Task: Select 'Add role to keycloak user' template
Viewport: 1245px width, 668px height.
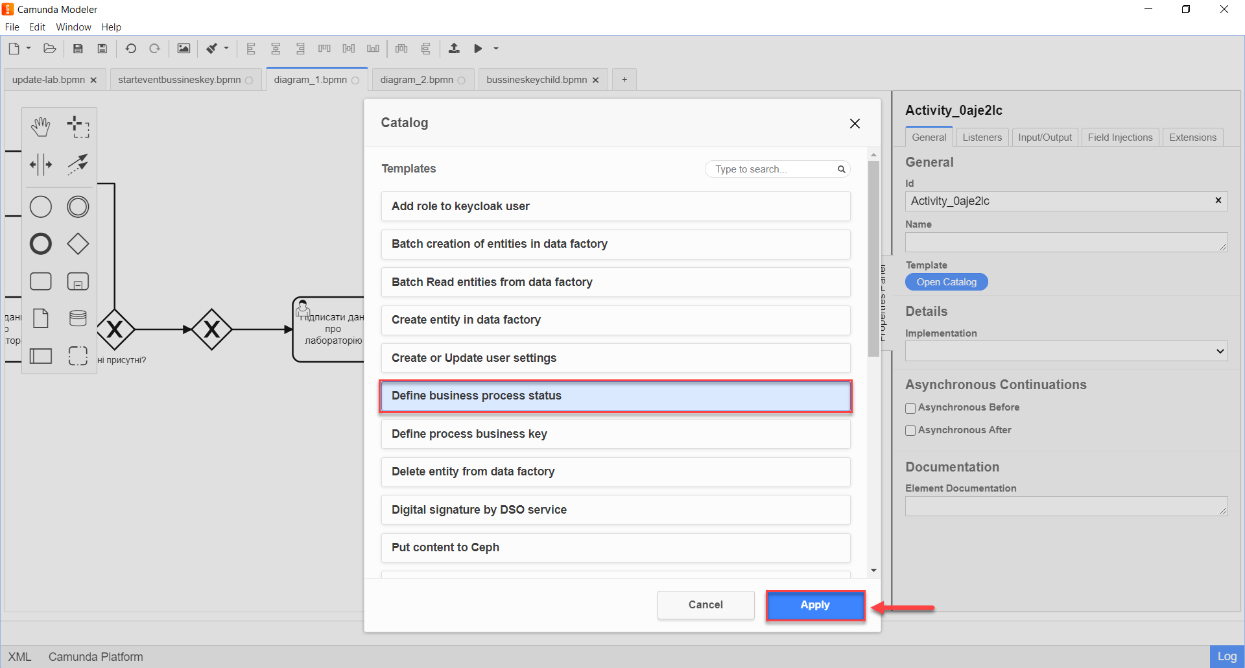Action: pyautogui.click(x=615, y=206)
